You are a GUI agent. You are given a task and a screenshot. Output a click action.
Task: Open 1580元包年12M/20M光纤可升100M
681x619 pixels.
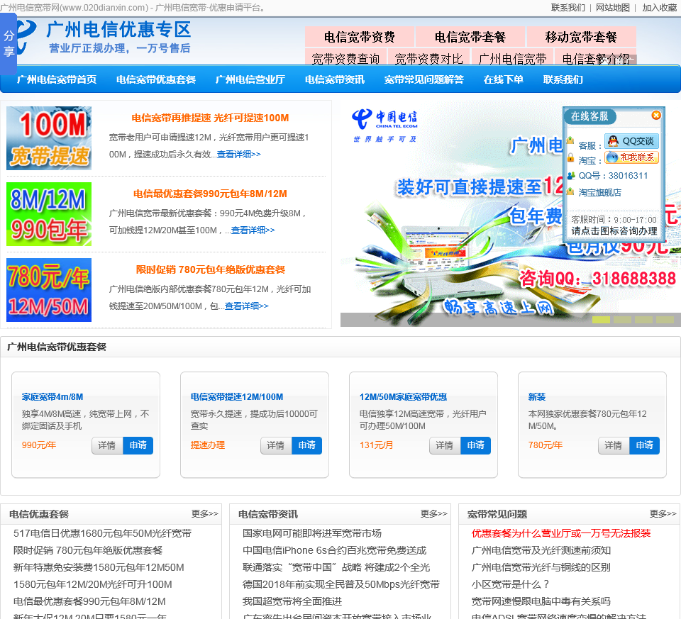92,584
